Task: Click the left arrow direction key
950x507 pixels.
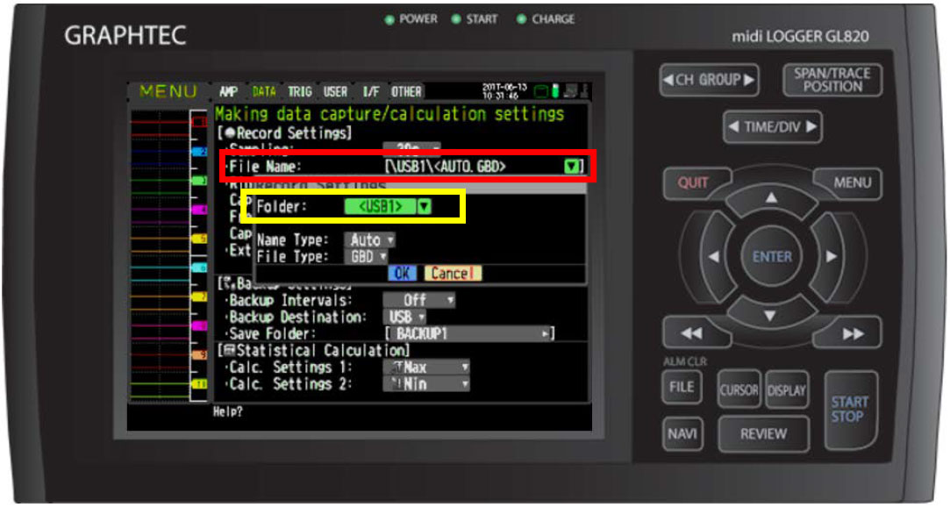Action: pyautogui.click(x=714, y=257)
